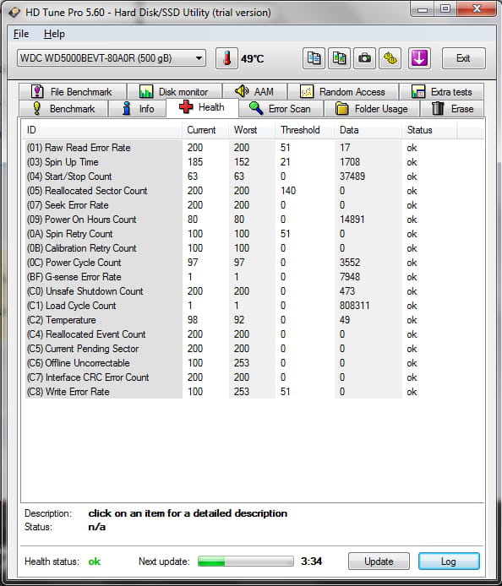Select the Load Cycle Count row
The image size is (502, 586).
[242, 306]
